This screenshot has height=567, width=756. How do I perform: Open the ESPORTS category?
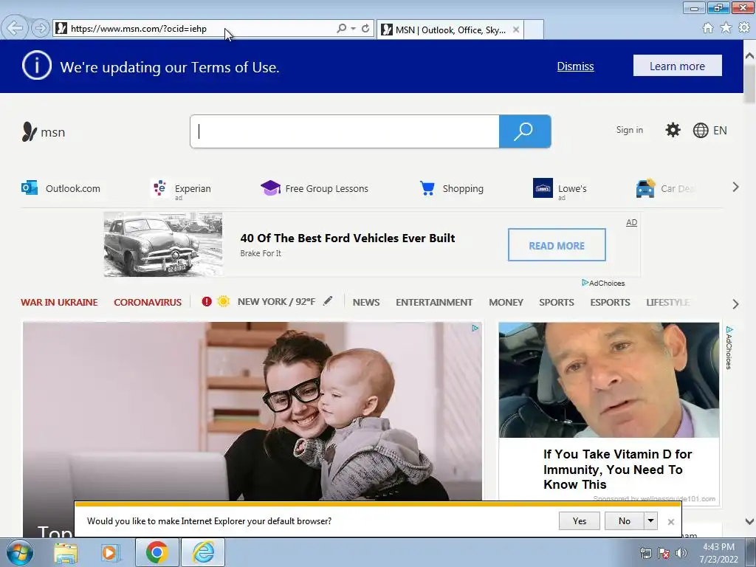tap(610, 302)
